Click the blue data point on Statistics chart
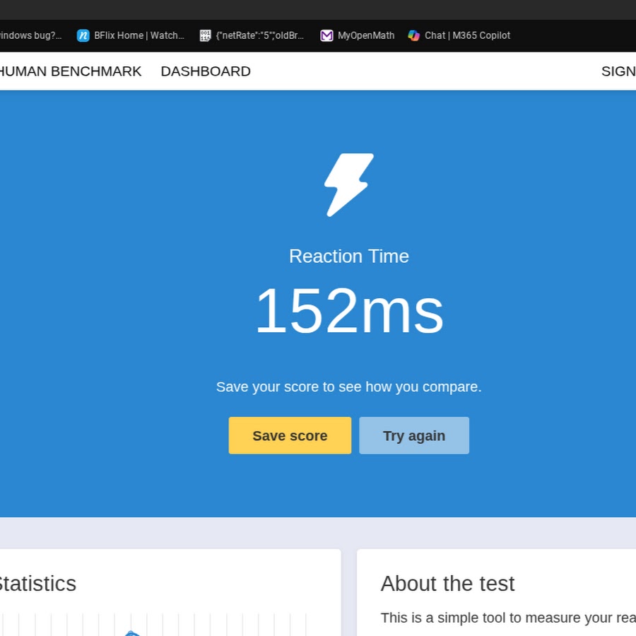The image size is (636, 636). coord(131,633)
